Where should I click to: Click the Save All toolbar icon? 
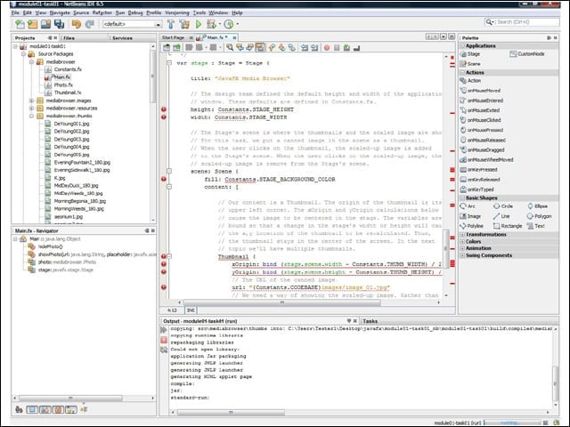pyautogui.click(x=59, y=24)
